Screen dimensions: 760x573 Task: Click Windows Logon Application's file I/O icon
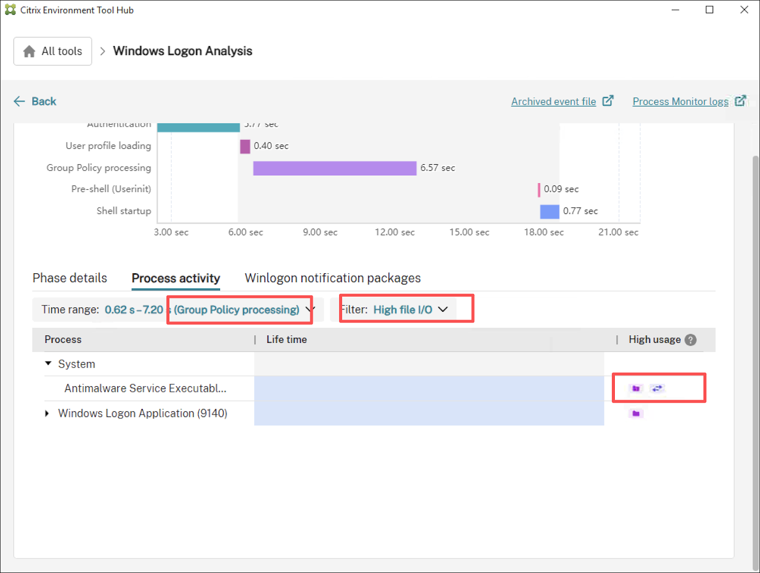[x=636, y=414]
